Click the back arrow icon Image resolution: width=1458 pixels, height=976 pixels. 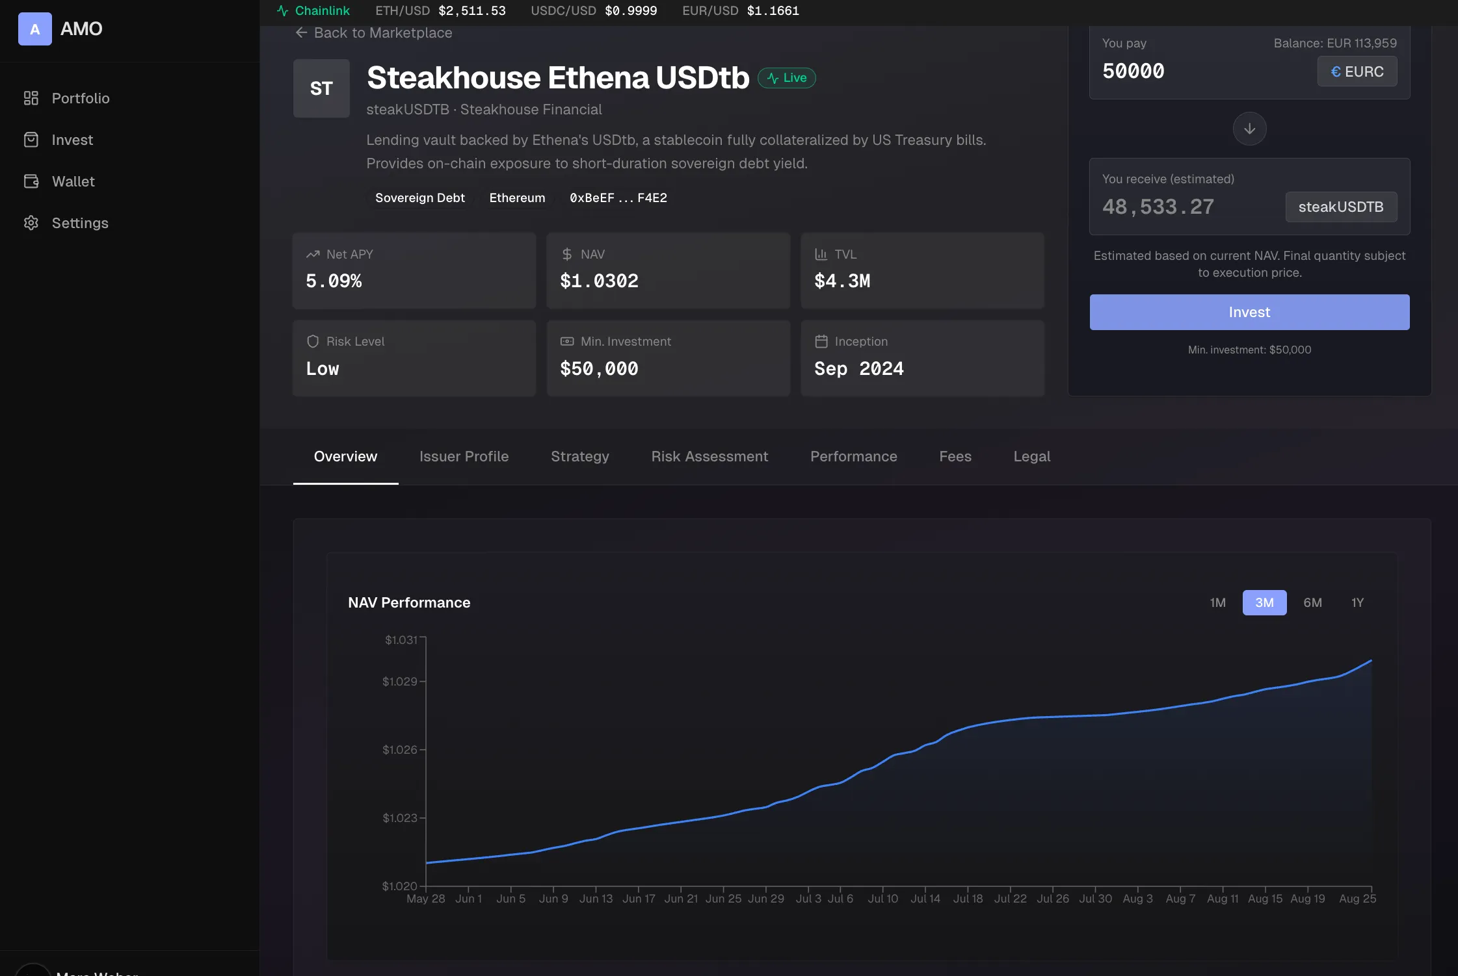pos(301,32)
